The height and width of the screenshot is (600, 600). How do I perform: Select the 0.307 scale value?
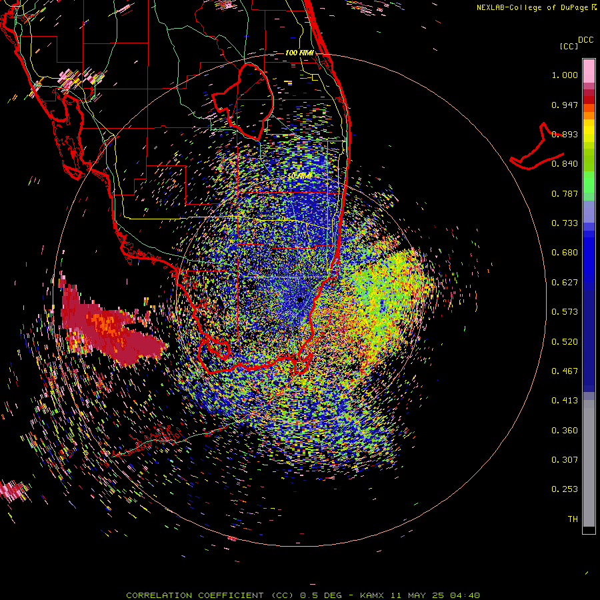click(565, 460)
